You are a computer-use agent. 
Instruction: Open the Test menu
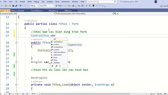coord(43,2)
